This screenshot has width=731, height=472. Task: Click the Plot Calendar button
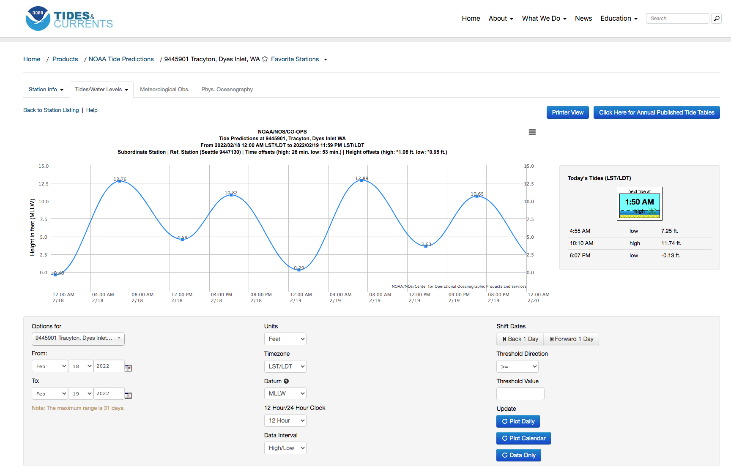pyautogui.click(x=523, y=438)
